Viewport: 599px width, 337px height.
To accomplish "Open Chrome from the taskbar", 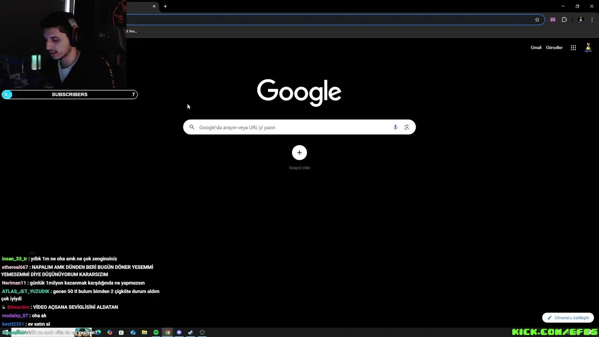I will [x=168, y=332].
